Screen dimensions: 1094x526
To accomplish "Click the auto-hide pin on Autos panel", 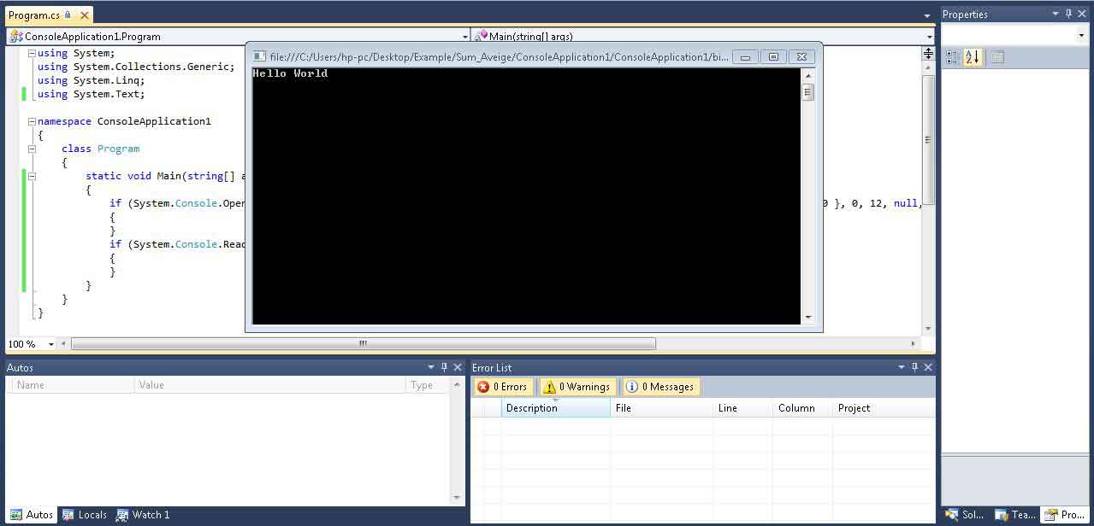I will [x=444, y=367].
